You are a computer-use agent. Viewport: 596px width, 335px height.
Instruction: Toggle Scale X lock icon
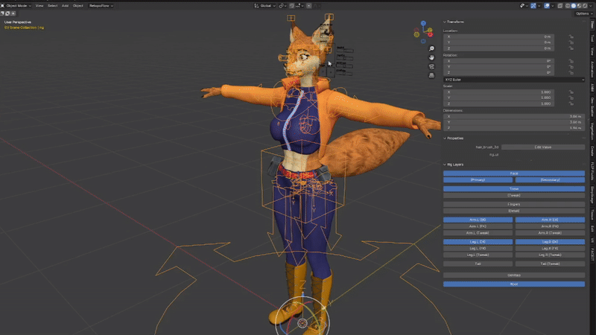tap(571, 92)
